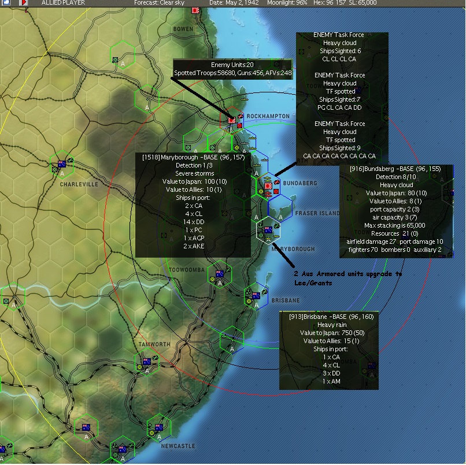This screenshot has width=466, height=465.
Task: Click 'Max stacking is 65,000' line
Action: coord(395,225)
